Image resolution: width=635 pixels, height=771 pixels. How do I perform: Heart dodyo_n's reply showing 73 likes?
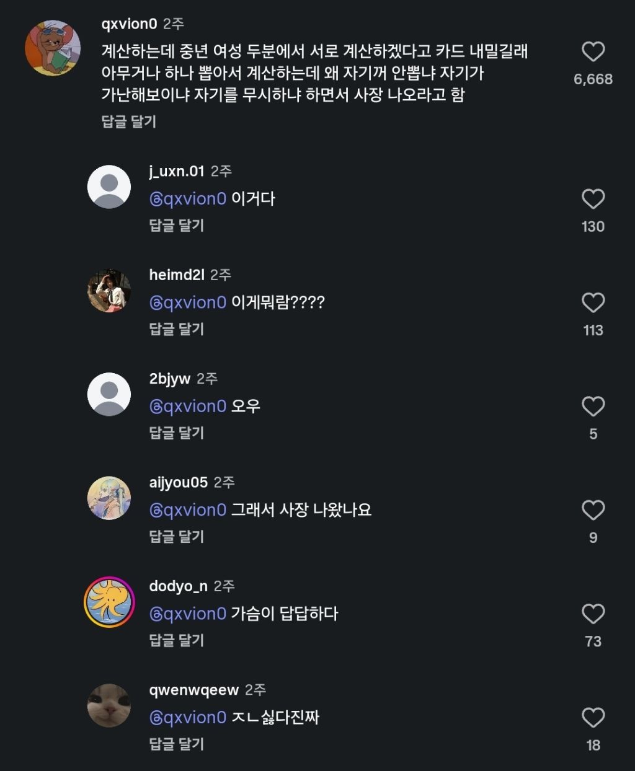click(x=593, y=614)
